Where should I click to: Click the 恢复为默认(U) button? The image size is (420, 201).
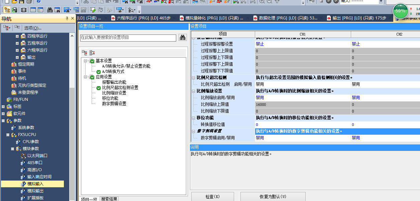coord(273,197)
